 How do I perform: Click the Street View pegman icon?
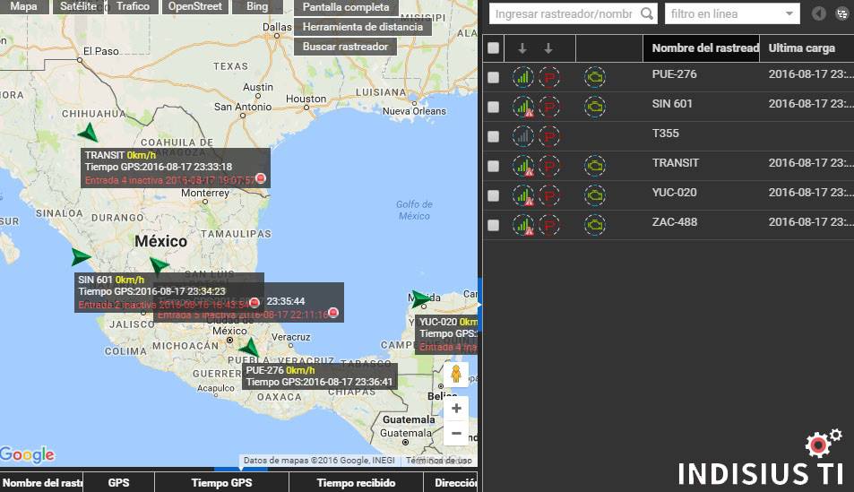point(456,374)
